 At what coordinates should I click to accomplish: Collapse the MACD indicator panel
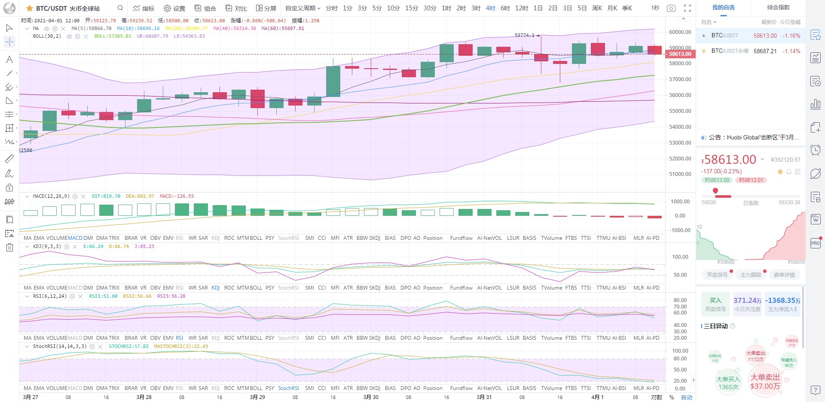click(x=27, y=196)
